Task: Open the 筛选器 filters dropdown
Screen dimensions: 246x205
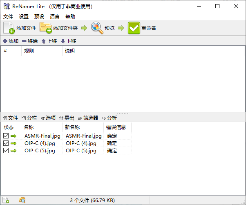Action: coord(88,118)
